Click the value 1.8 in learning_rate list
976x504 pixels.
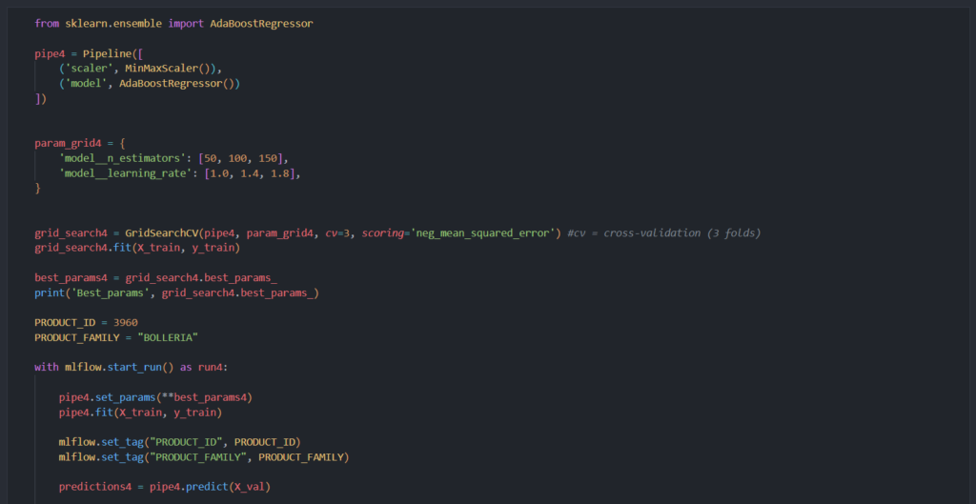[279, 173]
